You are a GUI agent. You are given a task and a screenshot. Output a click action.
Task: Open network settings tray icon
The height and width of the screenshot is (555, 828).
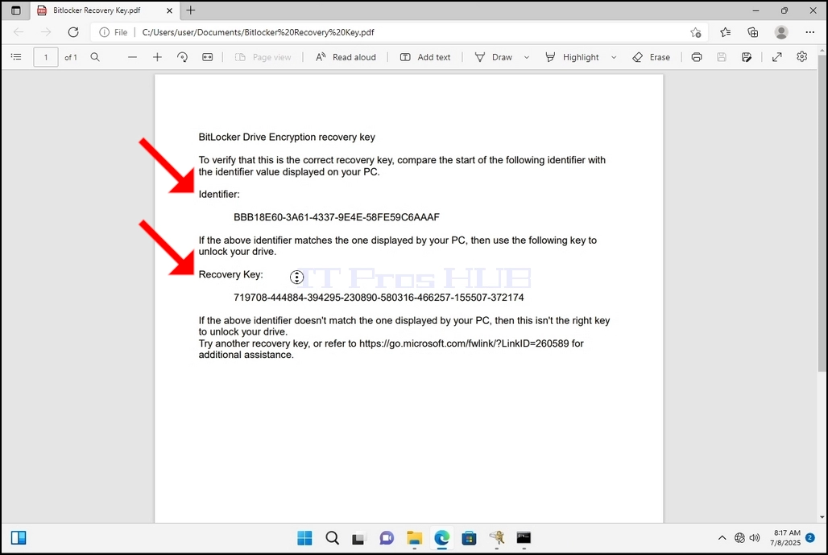(739, 538)
